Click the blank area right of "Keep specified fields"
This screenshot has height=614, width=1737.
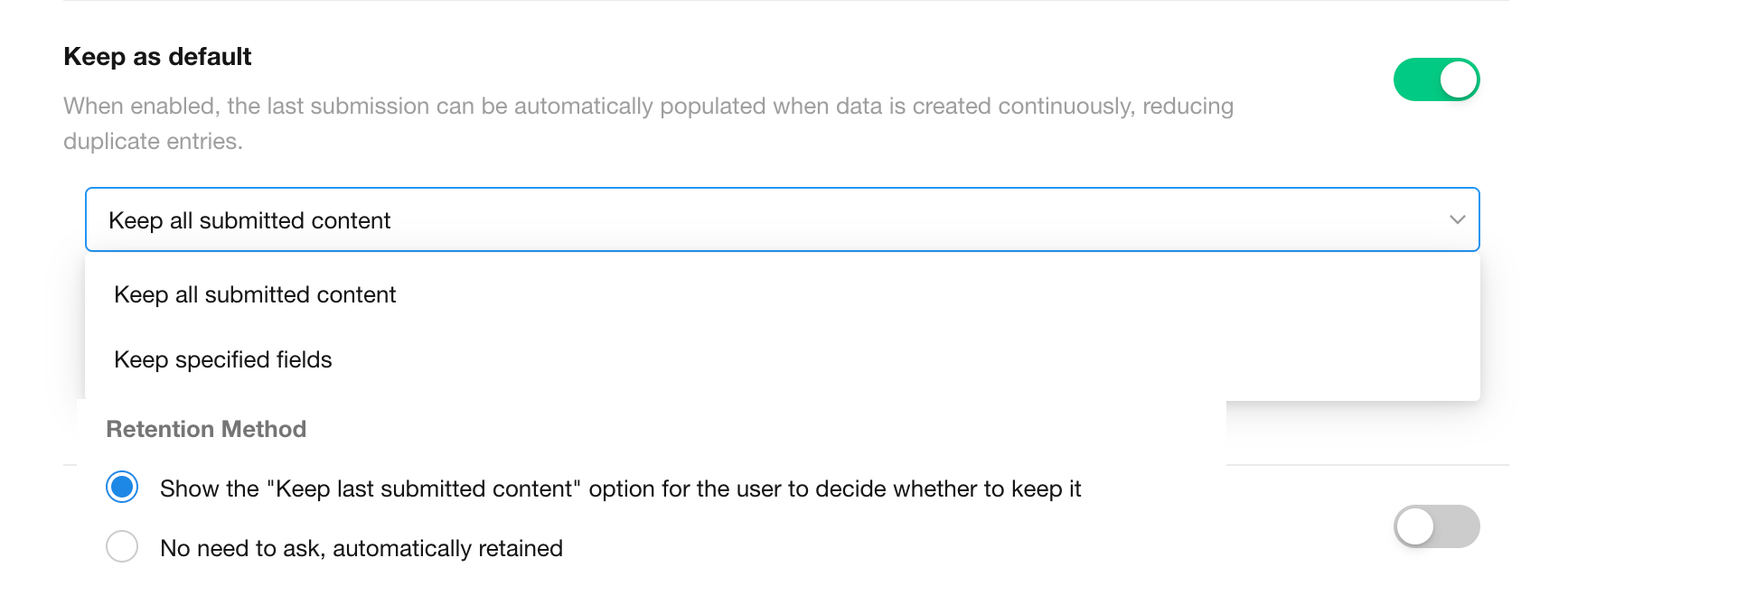pyautogui.click(x=904, y=359)
